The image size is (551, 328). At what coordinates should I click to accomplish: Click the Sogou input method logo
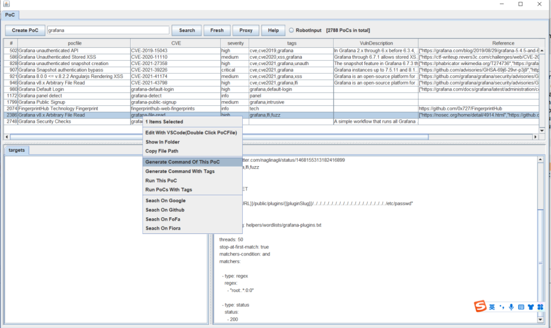tap(479, 306)
